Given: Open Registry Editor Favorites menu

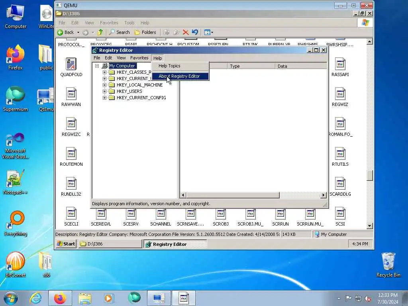Looking at the screenshot, I should [x=139, y=58].
